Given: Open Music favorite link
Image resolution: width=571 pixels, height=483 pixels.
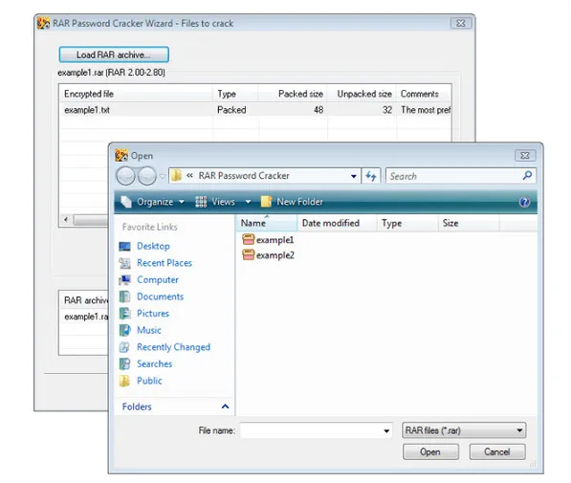Looking at the screenshot, I should (149, 330).
